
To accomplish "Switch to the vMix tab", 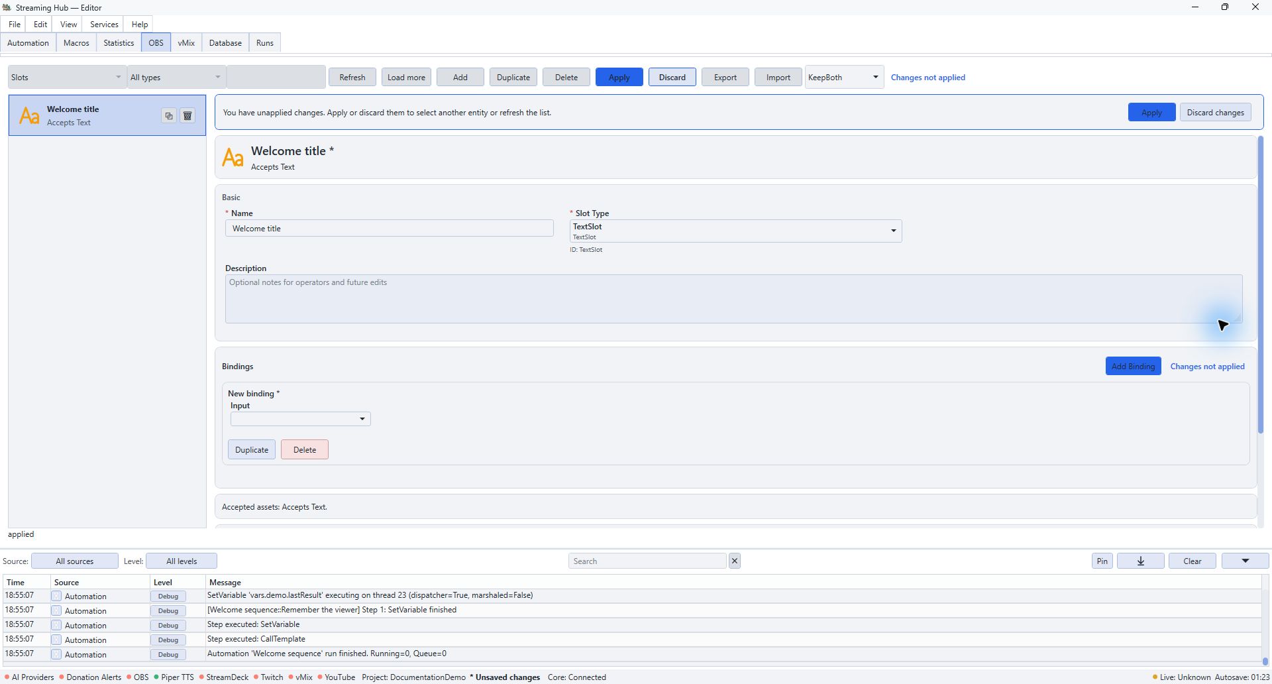I will (x=186, y=43).
